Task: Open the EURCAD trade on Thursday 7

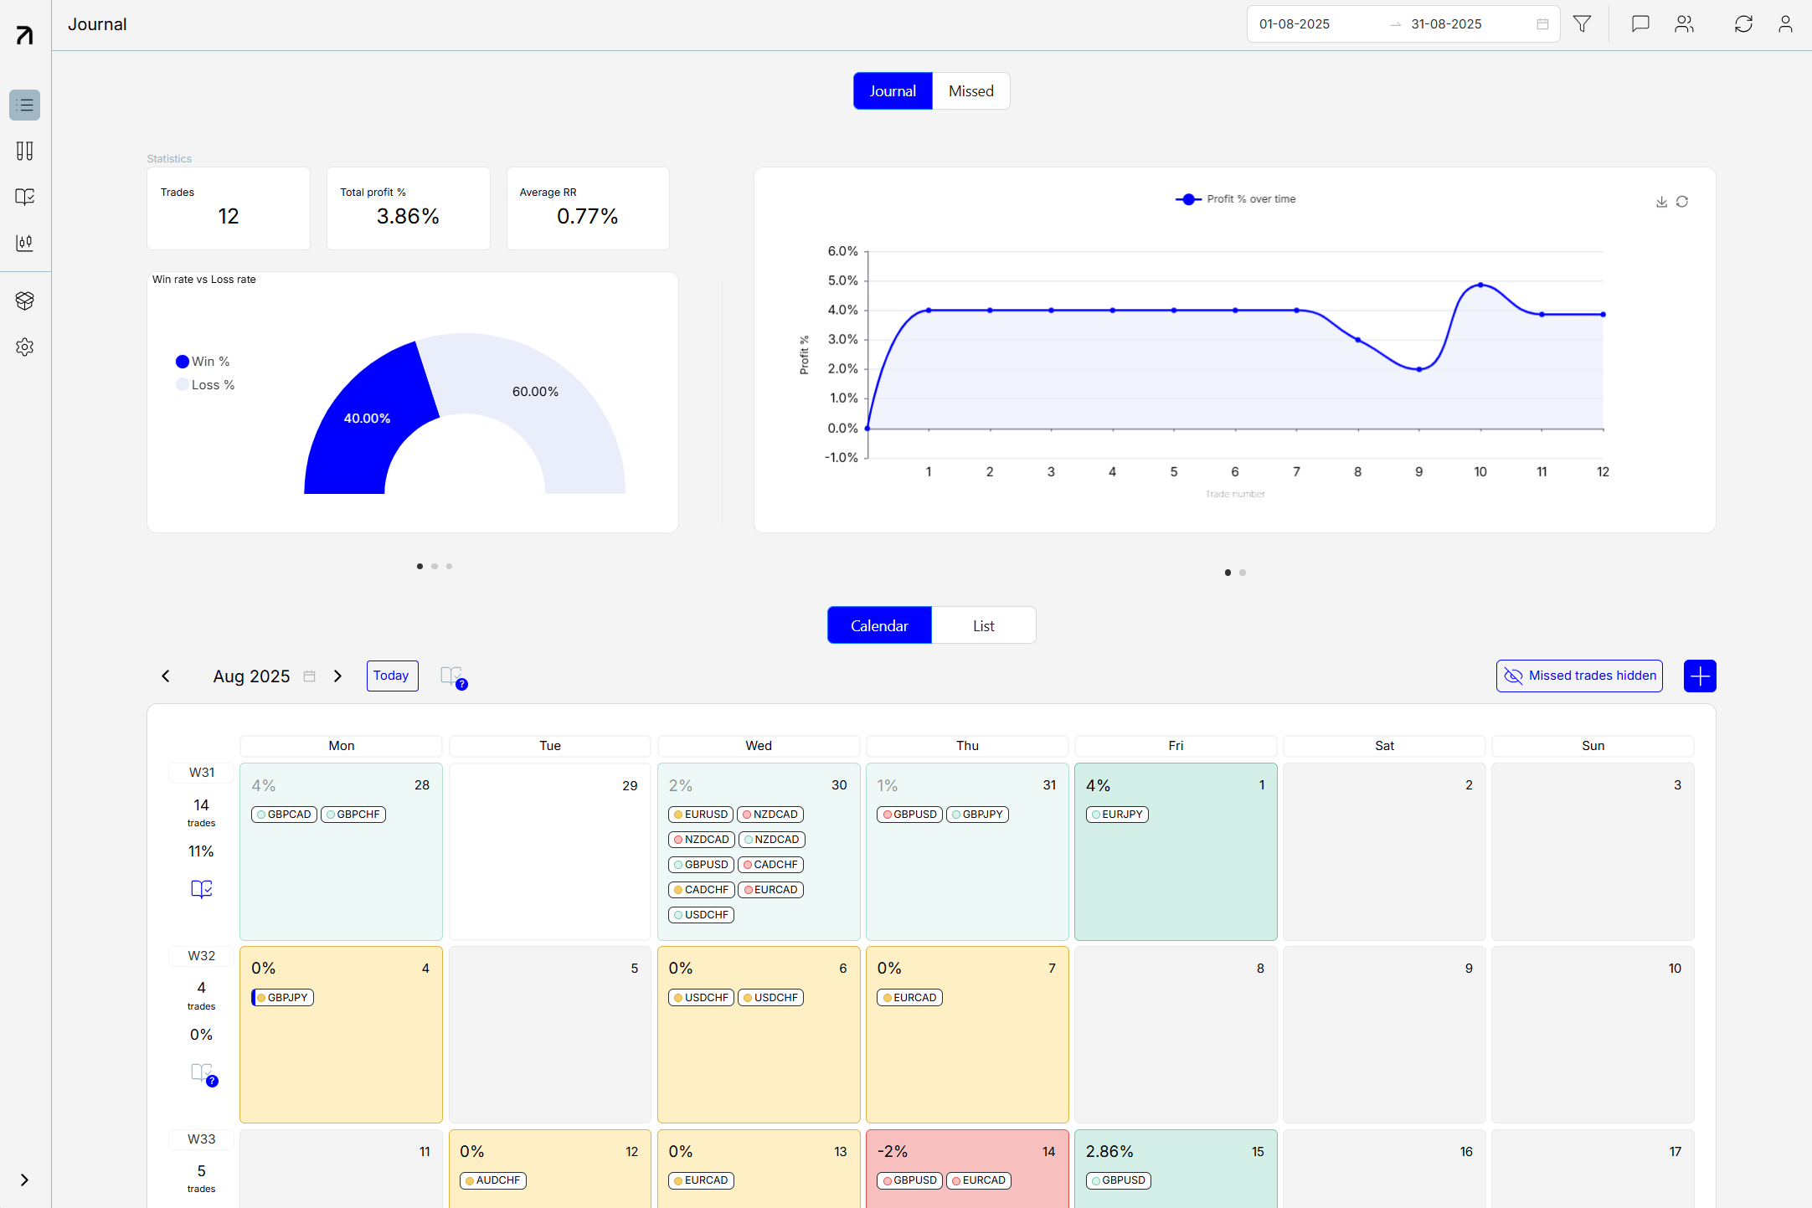Action: click(x=909, y=998)
